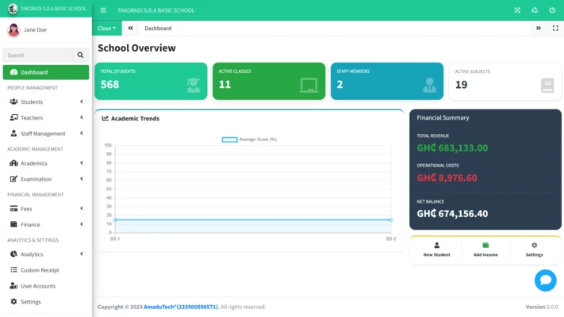The width and height of the screenshot is (564, 317).
Task: Click the graduate icon on Total Students card
Action: pos(193,85)
